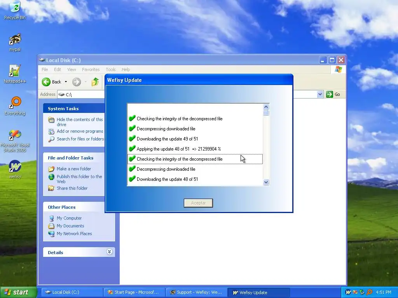Switch to Support - Wefisy taskbar button
The width and height of the screenshot is (398, 298).
[196, 292]
